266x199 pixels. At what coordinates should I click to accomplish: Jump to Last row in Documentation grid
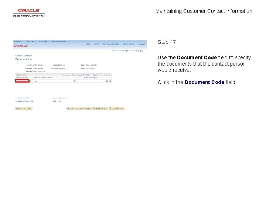click(x=108, y=75)
